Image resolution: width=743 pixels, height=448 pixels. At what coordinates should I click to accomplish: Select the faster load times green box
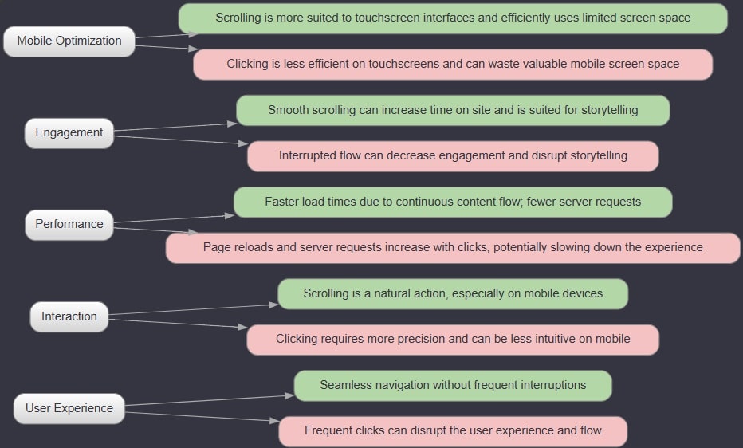click(453, 202)
